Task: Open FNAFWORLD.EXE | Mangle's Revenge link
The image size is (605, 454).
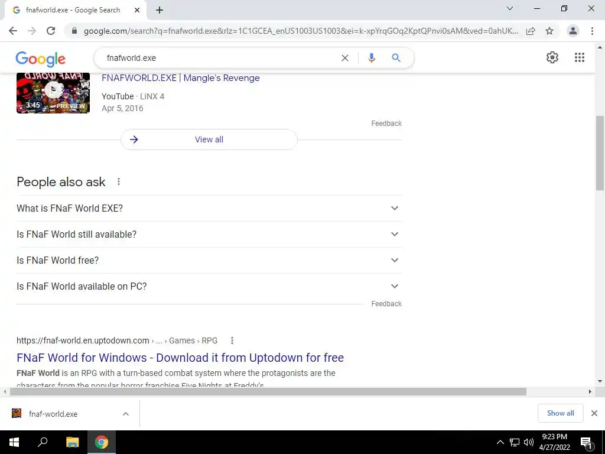Action: 181,78
